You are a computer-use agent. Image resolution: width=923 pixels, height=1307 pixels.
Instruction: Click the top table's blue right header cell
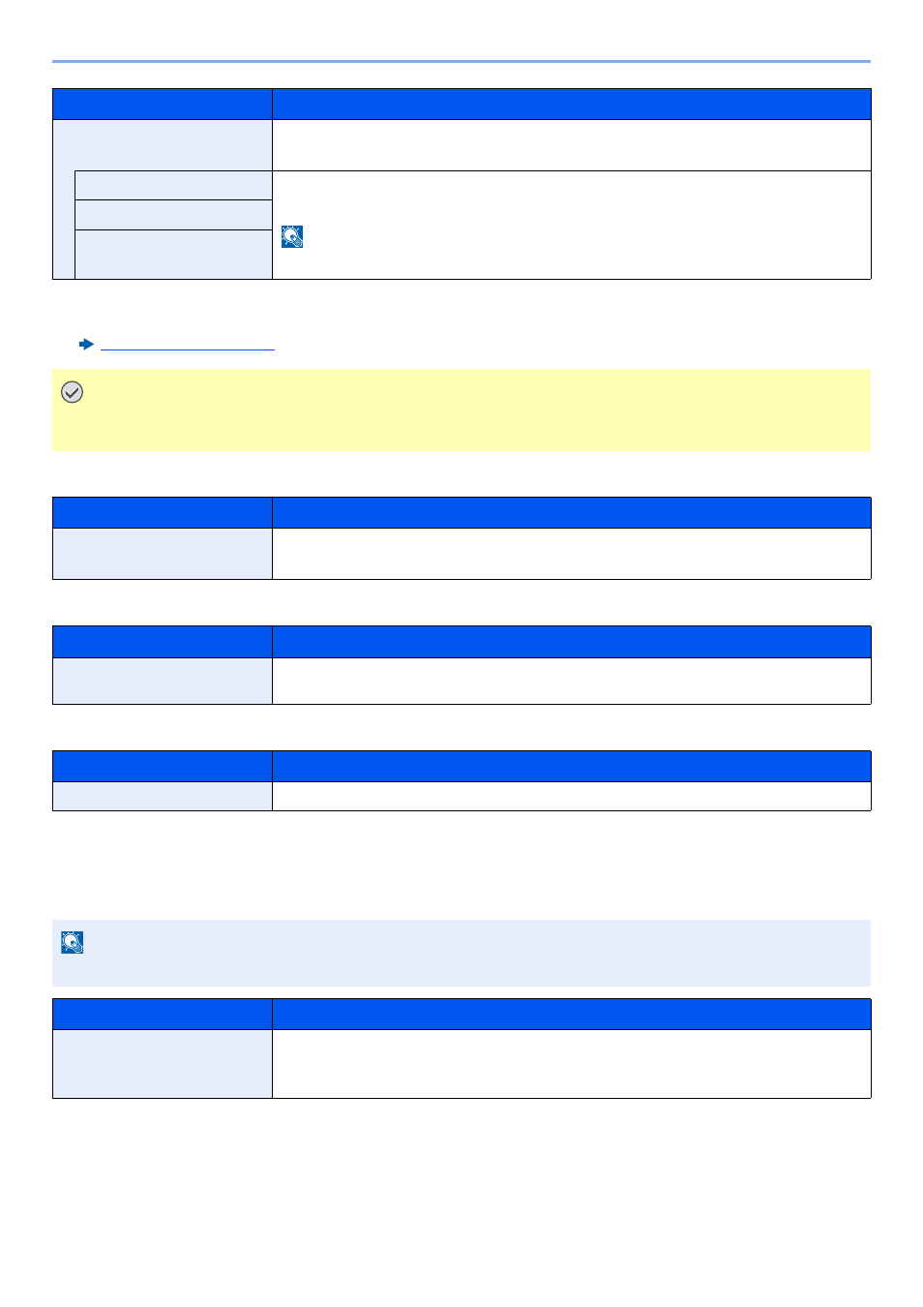coord(572,105)
